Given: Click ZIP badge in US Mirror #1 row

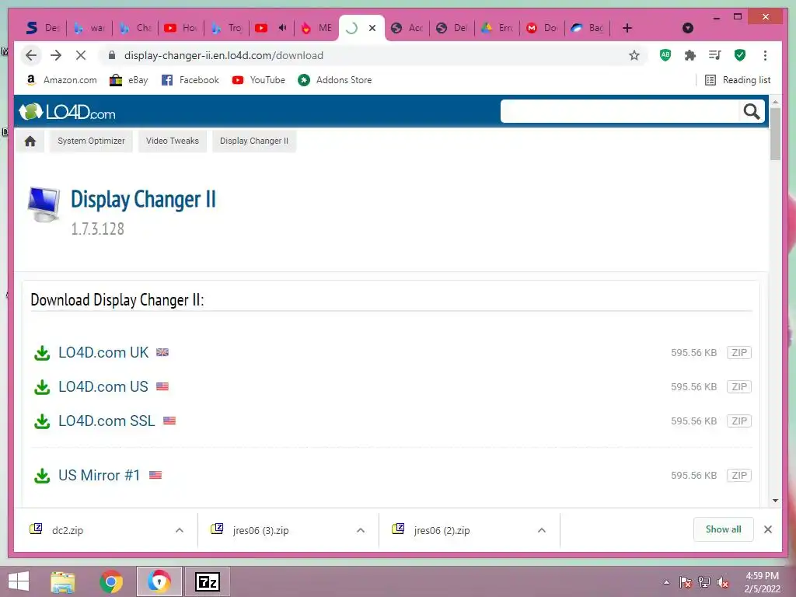Looking at the screenshot, I should click(739, 475).
